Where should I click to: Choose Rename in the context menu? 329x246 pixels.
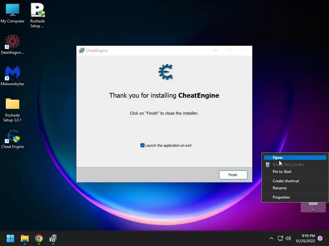[x=295, y=188]
